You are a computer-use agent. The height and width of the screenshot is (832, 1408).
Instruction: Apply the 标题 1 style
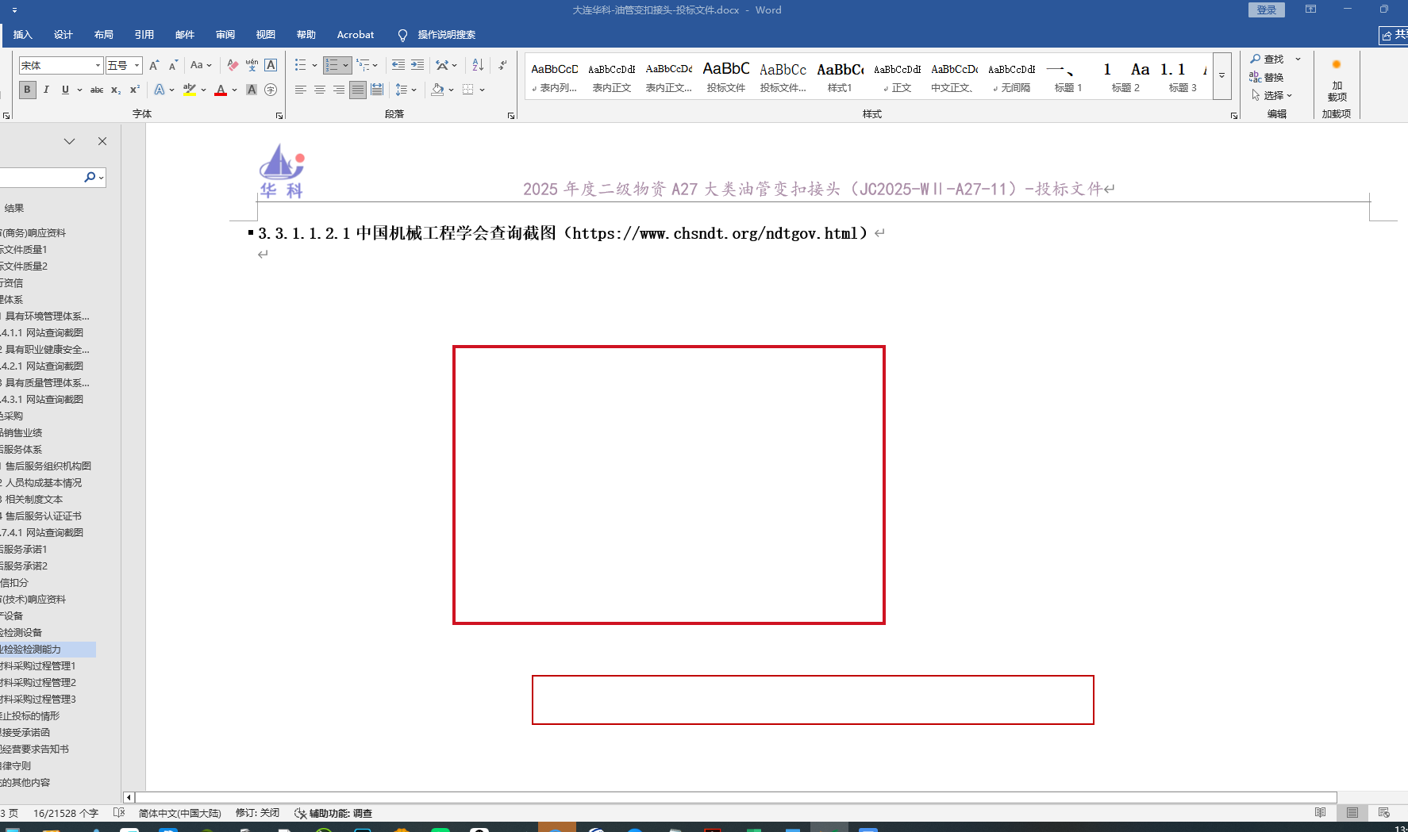pyautogui.click(x=1068, y=77)
